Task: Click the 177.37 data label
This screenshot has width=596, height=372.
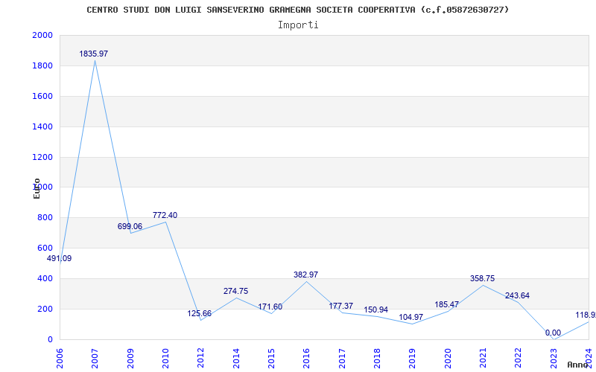Action: pyautogui.click(x=341, y=306)
